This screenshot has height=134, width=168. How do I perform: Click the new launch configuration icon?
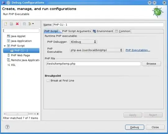tap(6, 24)
